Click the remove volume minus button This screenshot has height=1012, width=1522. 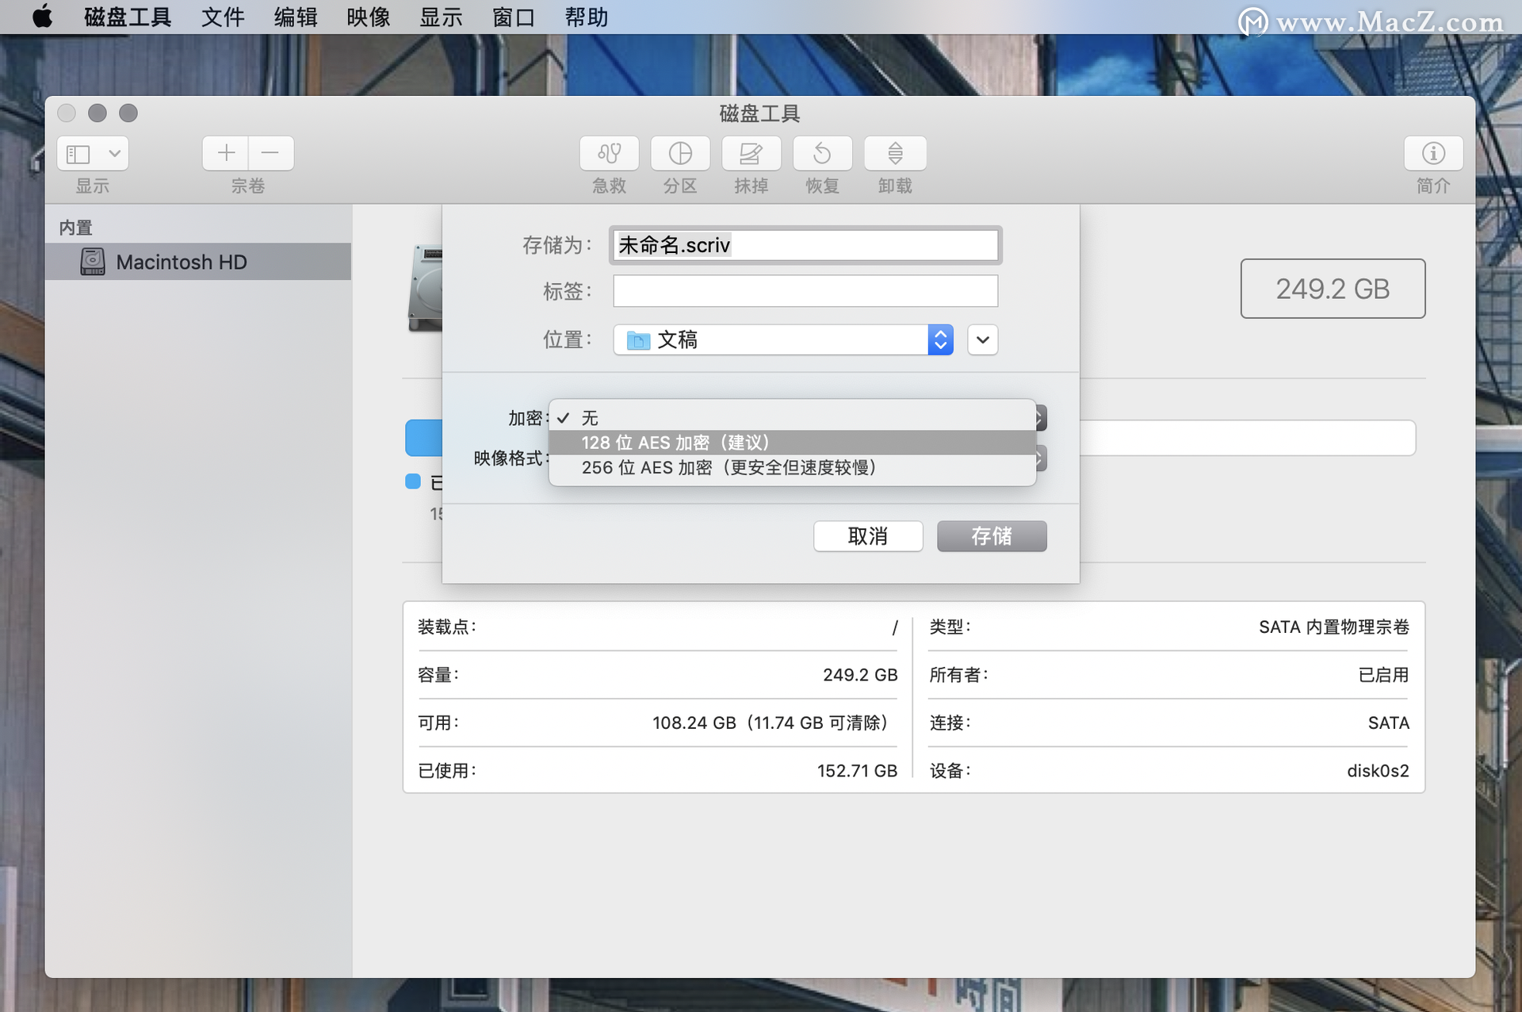click(x=270, y=153)
